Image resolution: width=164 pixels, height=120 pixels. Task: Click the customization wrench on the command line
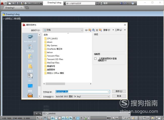pyautogui.click(x=40, y=114)
